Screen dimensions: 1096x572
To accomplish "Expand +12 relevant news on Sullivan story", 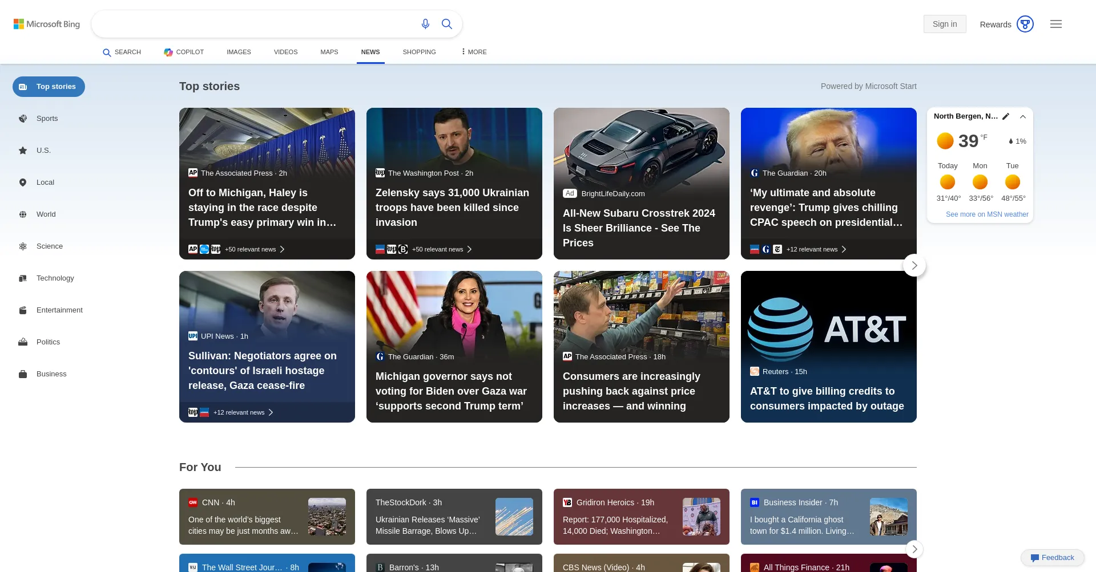I will pos(243,412).
